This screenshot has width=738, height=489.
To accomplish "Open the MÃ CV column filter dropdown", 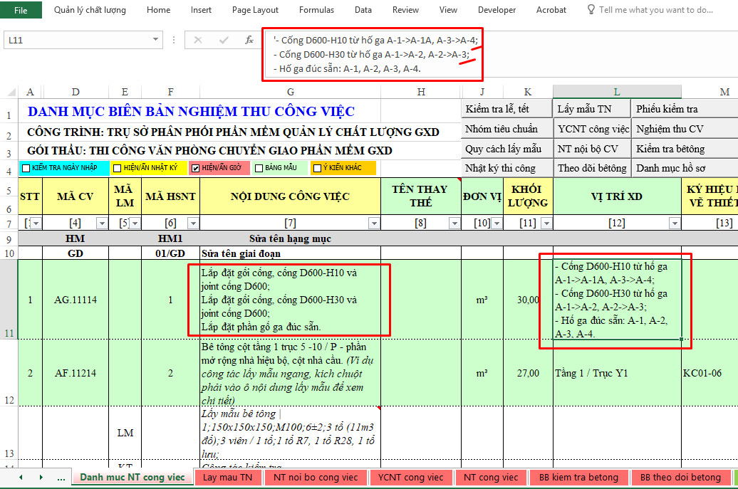I will pyautogui.click(x=101, y=224).
